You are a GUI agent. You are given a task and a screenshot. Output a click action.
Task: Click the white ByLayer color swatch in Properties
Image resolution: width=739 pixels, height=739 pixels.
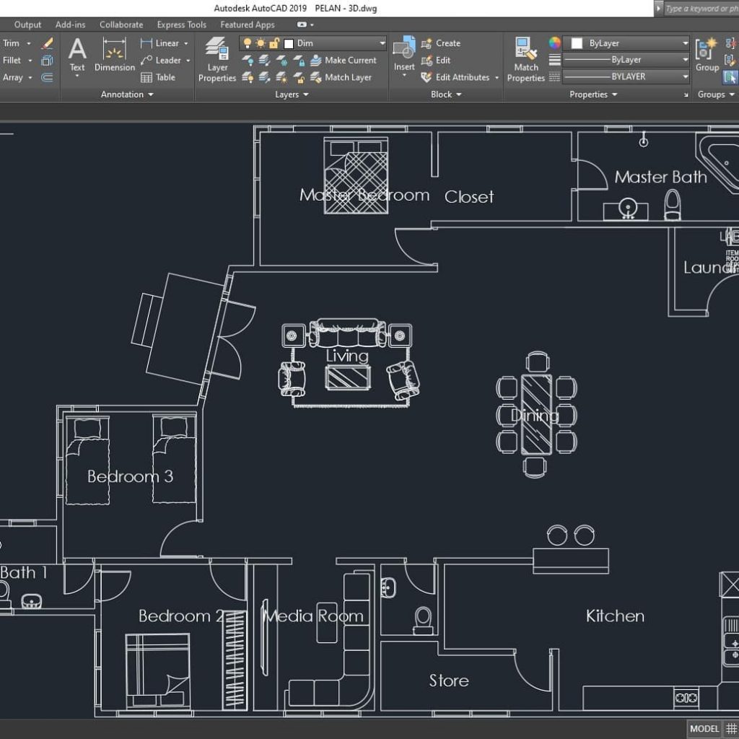tap(577, 43)
